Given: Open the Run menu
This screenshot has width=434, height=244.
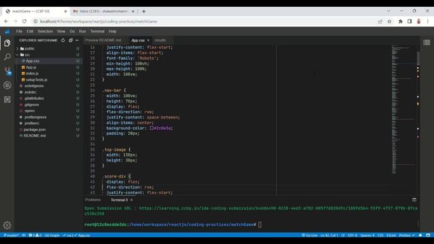Looking at the screenshot, I should click(x=83, y=31).
